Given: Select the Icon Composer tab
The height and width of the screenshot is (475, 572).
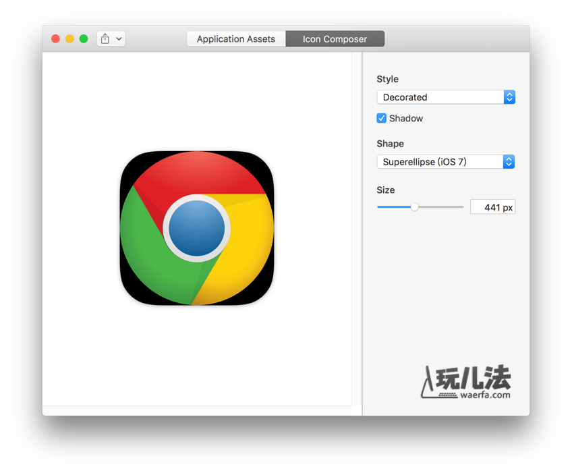Looking at the screenshot, I should [x=335, y=39].
